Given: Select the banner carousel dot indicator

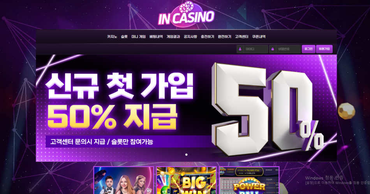Looking at the screenshot, I should point(187,154).
